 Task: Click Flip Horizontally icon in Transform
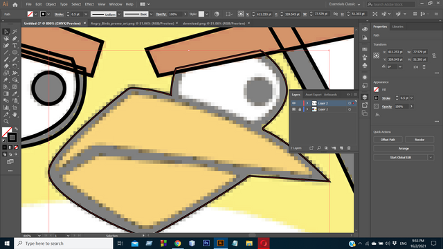tap(415, 67)
